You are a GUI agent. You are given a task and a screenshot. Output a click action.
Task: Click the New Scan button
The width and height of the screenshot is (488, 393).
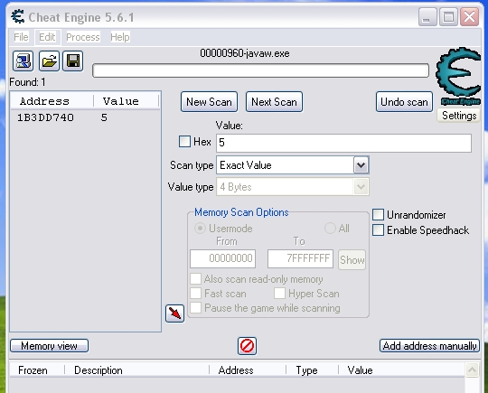209,102
